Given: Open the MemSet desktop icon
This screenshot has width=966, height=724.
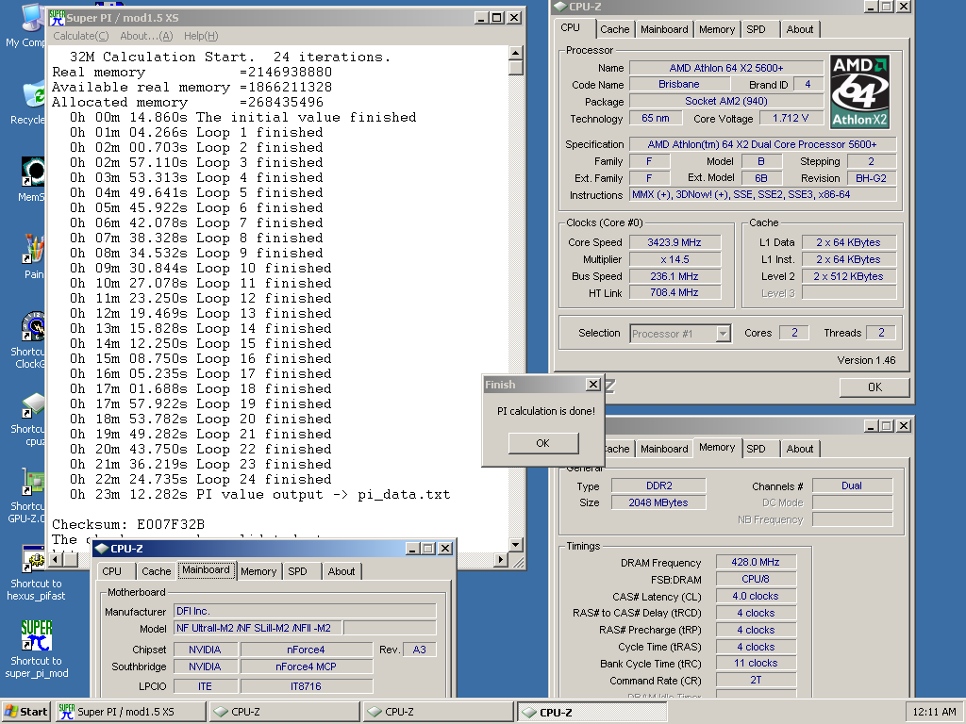Looking at the screenshot, I should 34,172.
